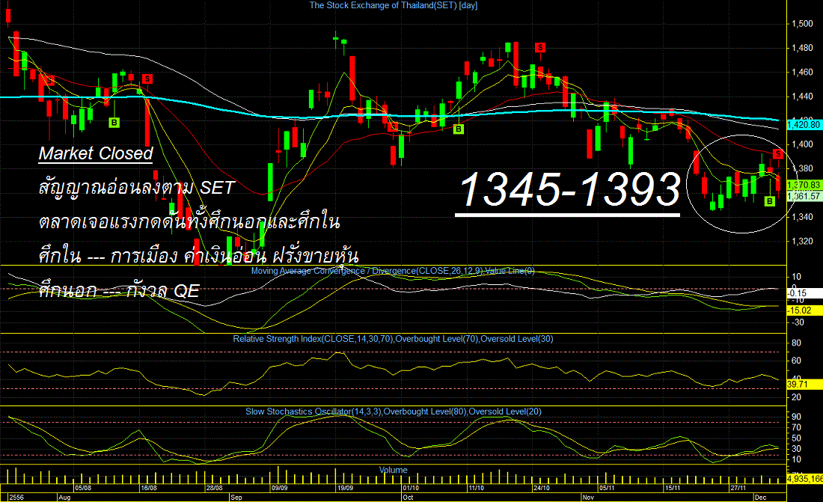Image resolution: width=823 pixels, height=502 pixels.
Task: Click the Volume panel label
Action: click(393, 470)
